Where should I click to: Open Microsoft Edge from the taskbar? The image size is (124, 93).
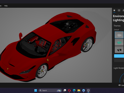74,90
